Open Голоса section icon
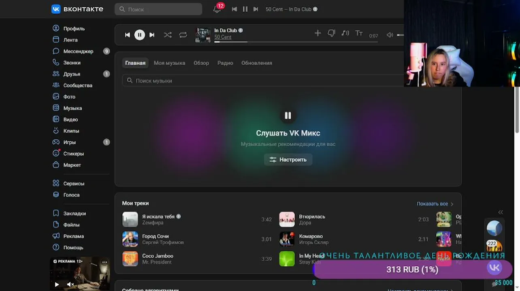520x291 pixels. (56, 195)
